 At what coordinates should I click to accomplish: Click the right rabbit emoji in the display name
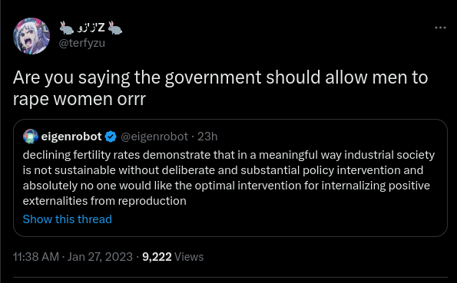pyautogui.click(x=115, y=28)
